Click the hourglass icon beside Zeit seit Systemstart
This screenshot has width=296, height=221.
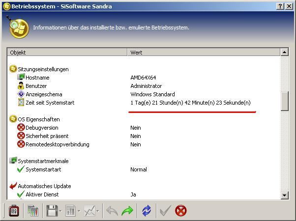tap(21, 102)
